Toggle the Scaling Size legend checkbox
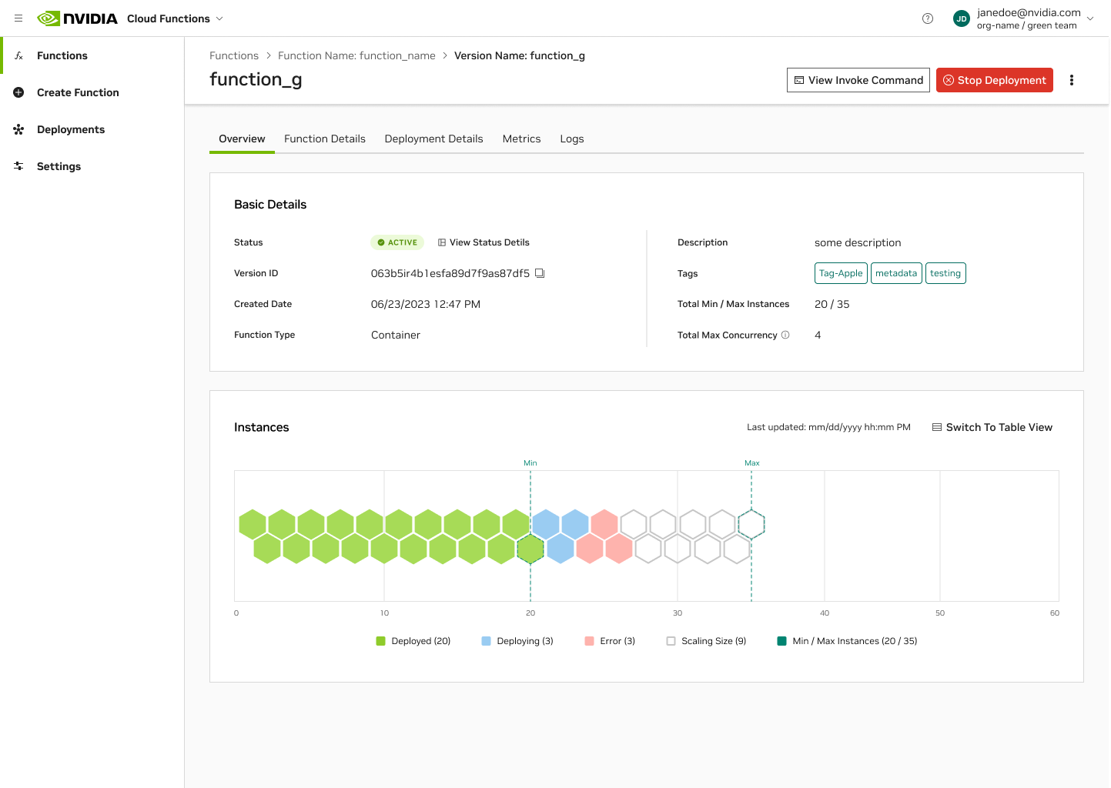The width and height of the screenshot is (1111, 788). [x=671, y=641]
